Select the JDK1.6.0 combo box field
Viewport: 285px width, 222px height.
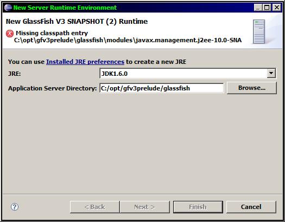click(x=188, y=74)
